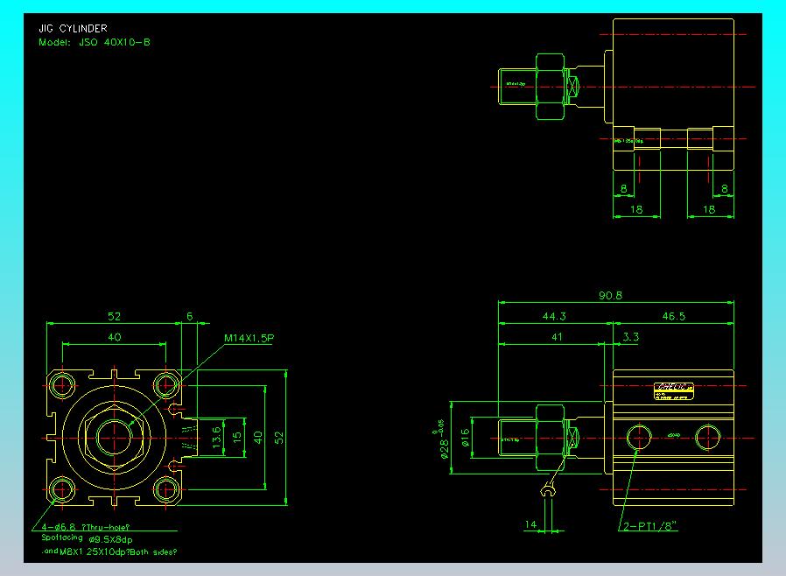Select the 15 vertical dimension
The height and width of the screenshot is (576, 786).
(237, 437)
